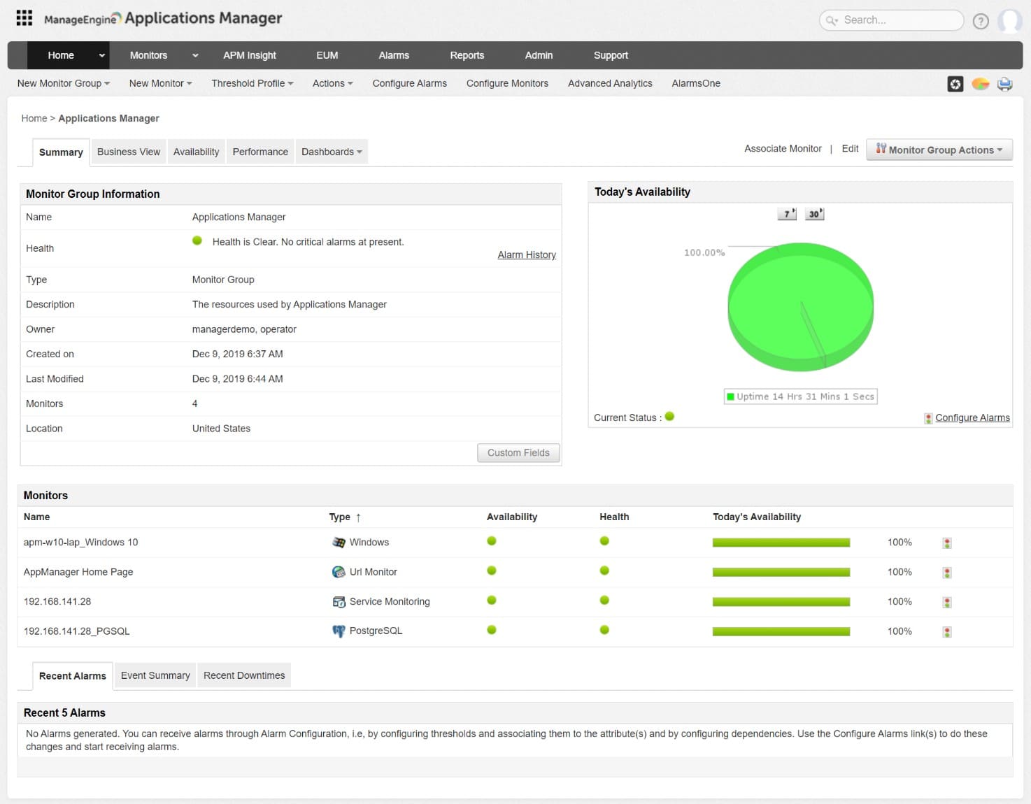Open the Monitor Group Actions dropdown
Image resolution: width=1031 pixels, height=804 pixels.
(x=939, y=150)
